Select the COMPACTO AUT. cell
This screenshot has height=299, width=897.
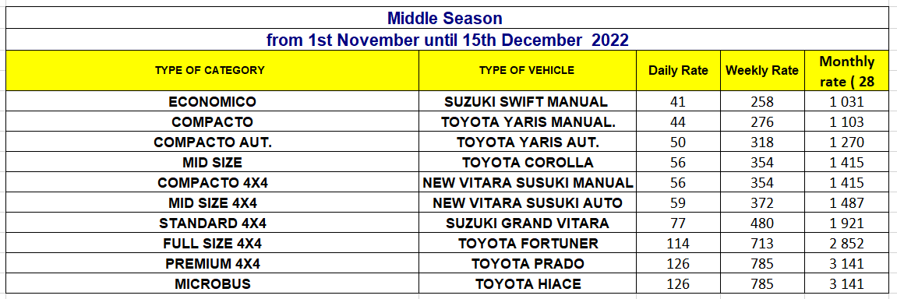[x=212, y=142]
